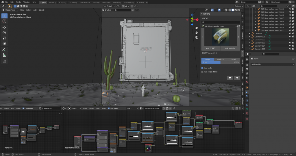The height and width of the screenshot is (156, 296).
Task: Click the pan view hand icon
Action: point(196,33)
